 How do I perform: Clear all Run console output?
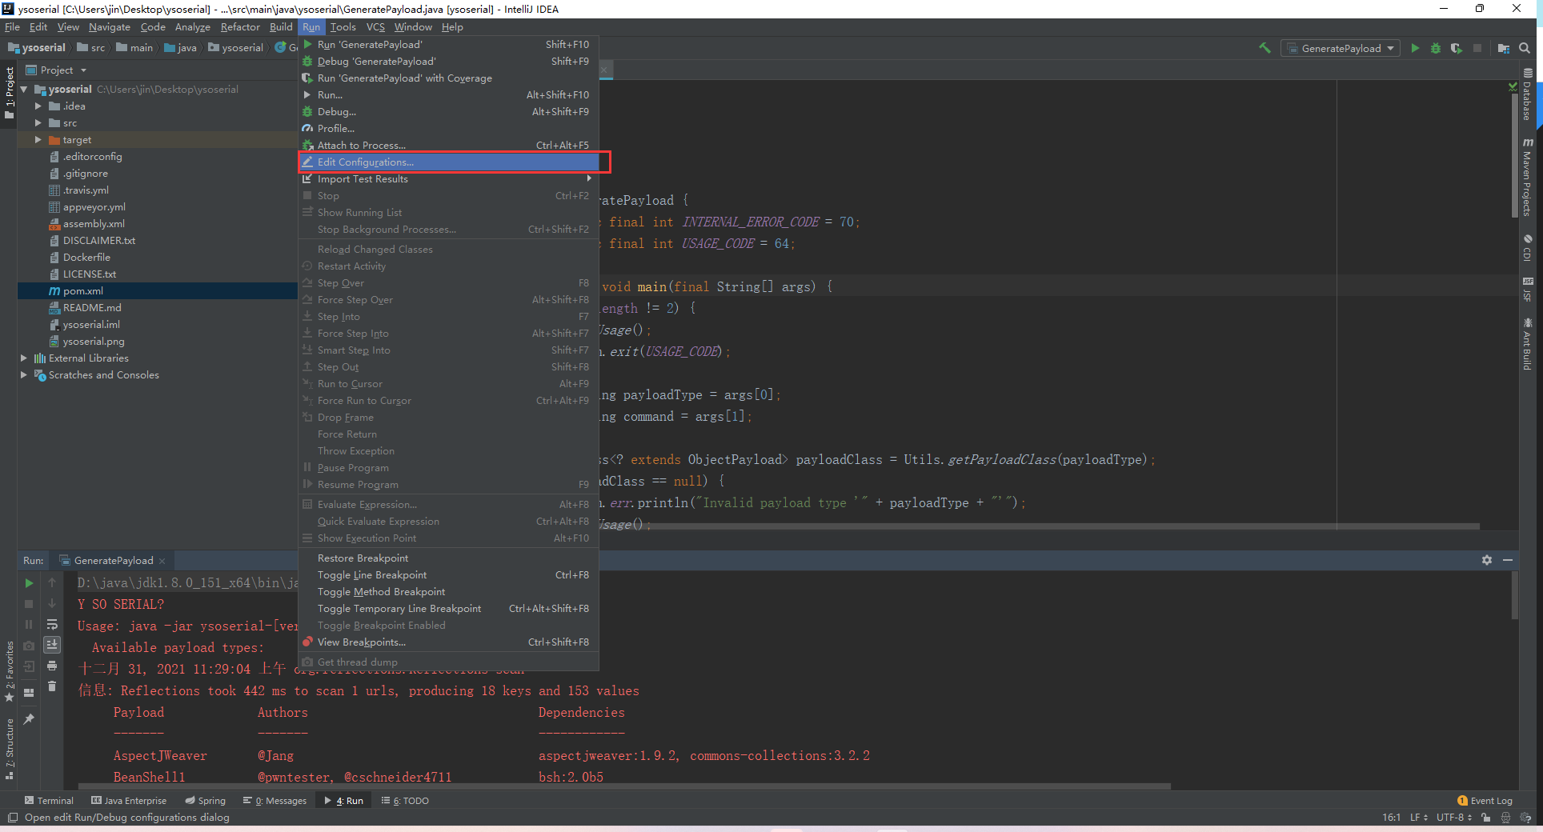pos(52,686)
